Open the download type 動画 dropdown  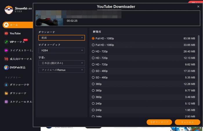coord(61,38)
